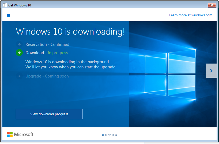219x144 pixels.
Task: Open the Learn more at windows.com link
Action: pyautogui.click(x=190, y=15)
